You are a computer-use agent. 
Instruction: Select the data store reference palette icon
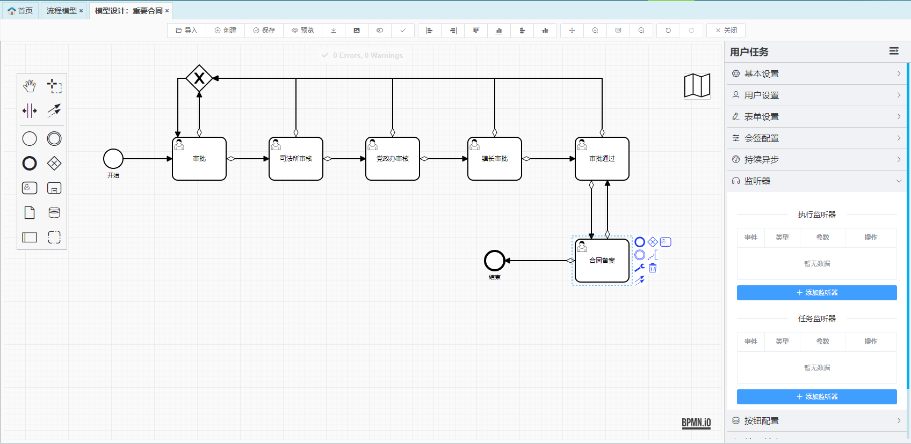point(54,213)
